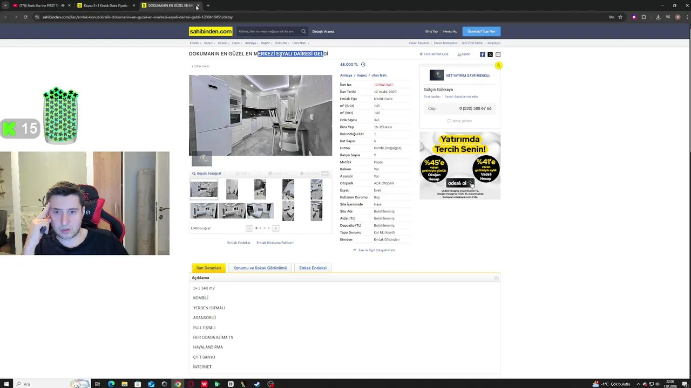Open browser downloads icon
Viewport: 691px width, 388px height.
(658, 17)
